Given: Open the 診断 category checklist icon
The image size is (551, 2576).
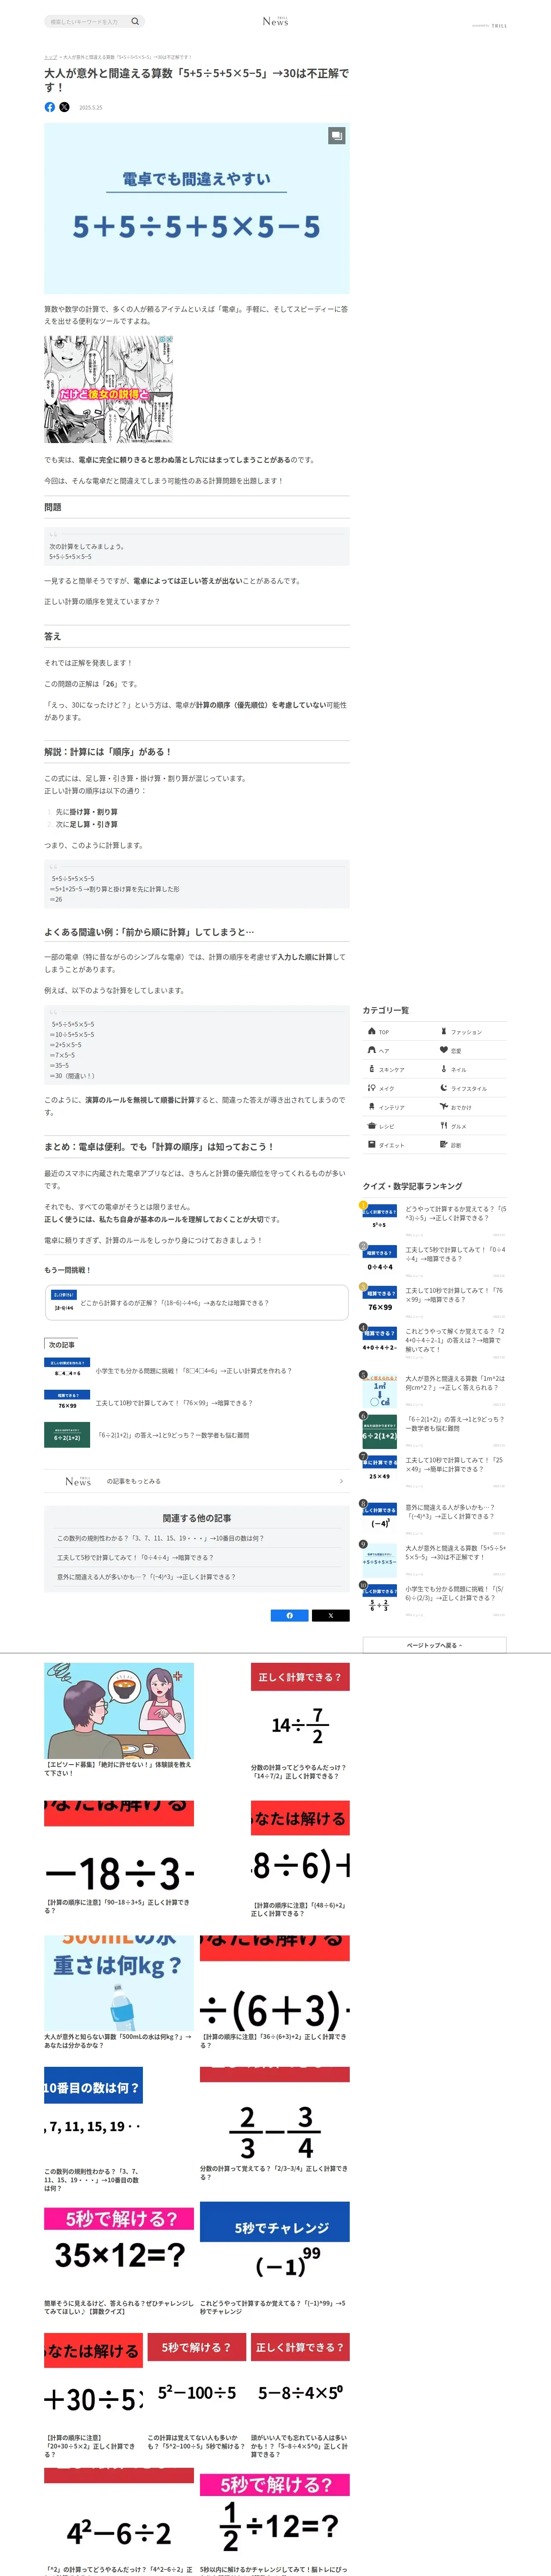Looking at the screenshot, I should (x=444, y=1145).
